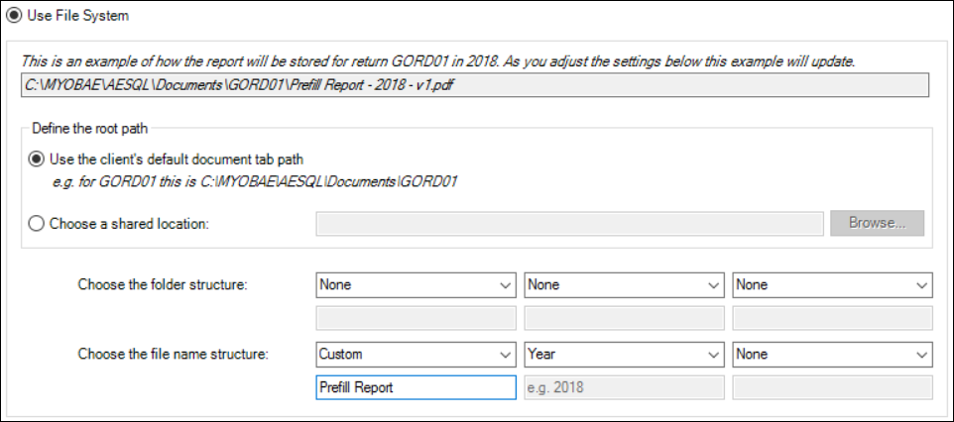The width and height of the screenshot is (954, 422).
Task: Click the shared location path text box
Action: pos(569,224)
